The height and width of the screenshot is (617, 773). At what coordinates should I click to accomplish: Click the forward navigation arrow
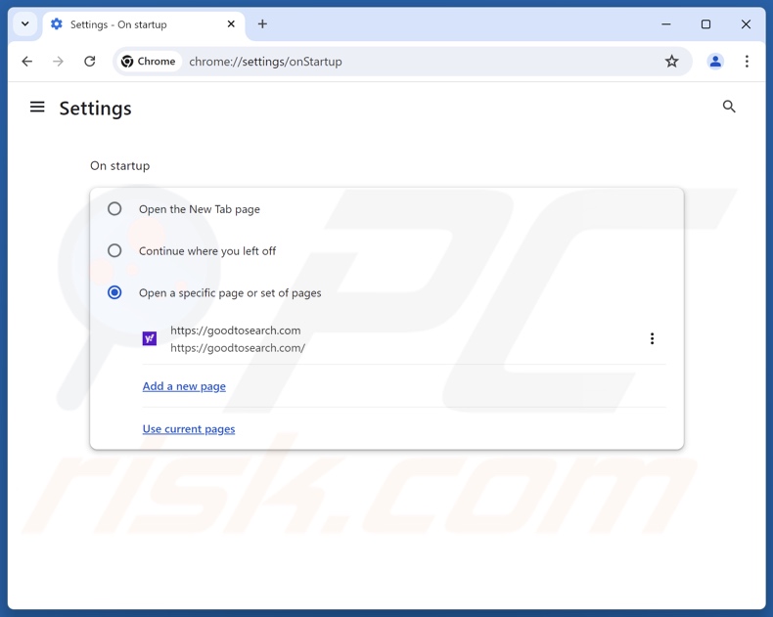tap(59, 62)
